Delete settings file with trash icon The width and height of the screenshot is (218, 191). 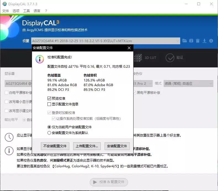click(198, 41)
